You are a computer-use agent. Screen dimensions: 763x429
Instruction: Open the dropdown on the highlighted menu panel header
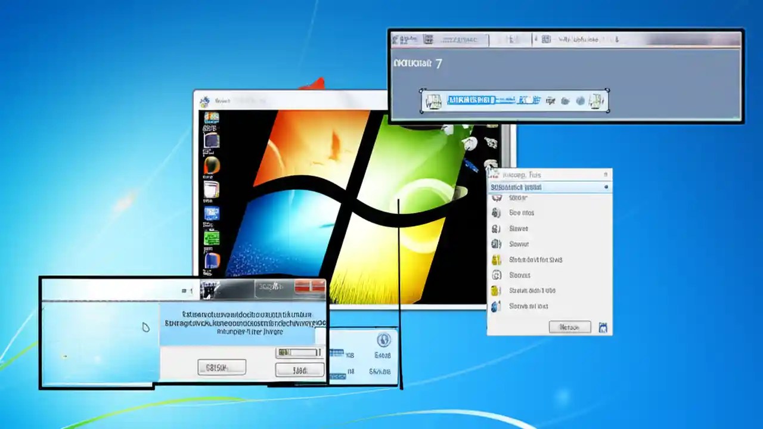coord(606,175)
